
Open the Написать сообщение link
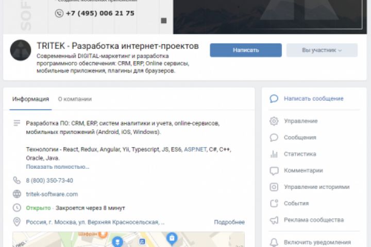(313, 99)
